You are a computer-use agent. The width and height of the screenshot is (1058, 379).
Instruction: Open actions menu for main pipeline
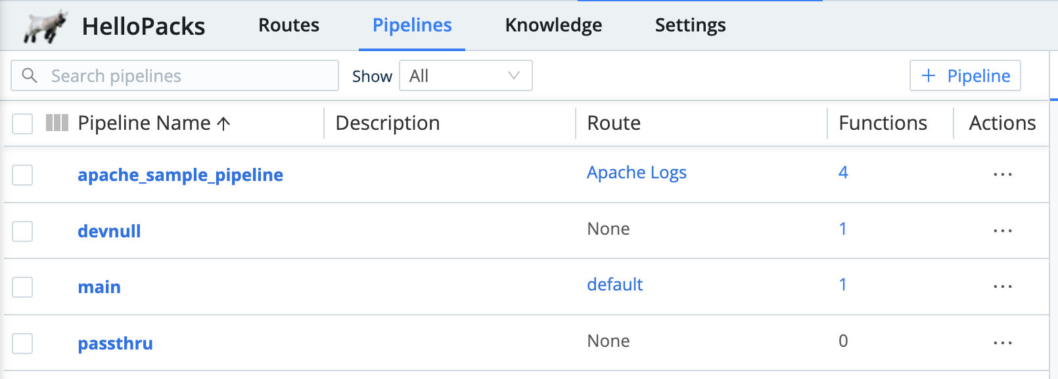1003,287
